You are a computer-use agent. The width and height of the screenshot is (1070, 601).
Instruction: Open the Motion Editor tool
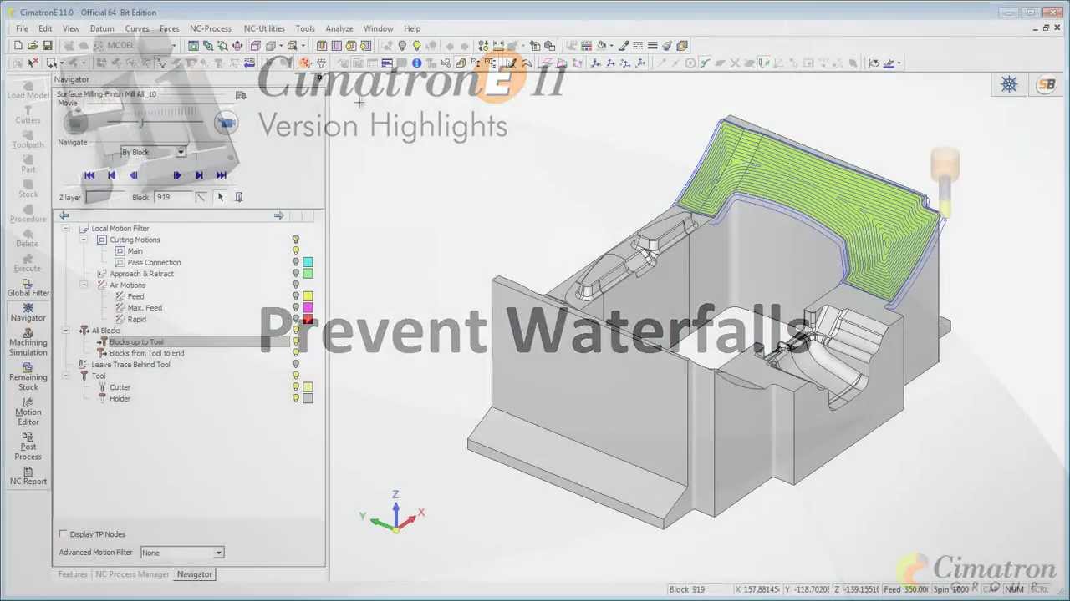pyautogui.click(x=28, y=412)
